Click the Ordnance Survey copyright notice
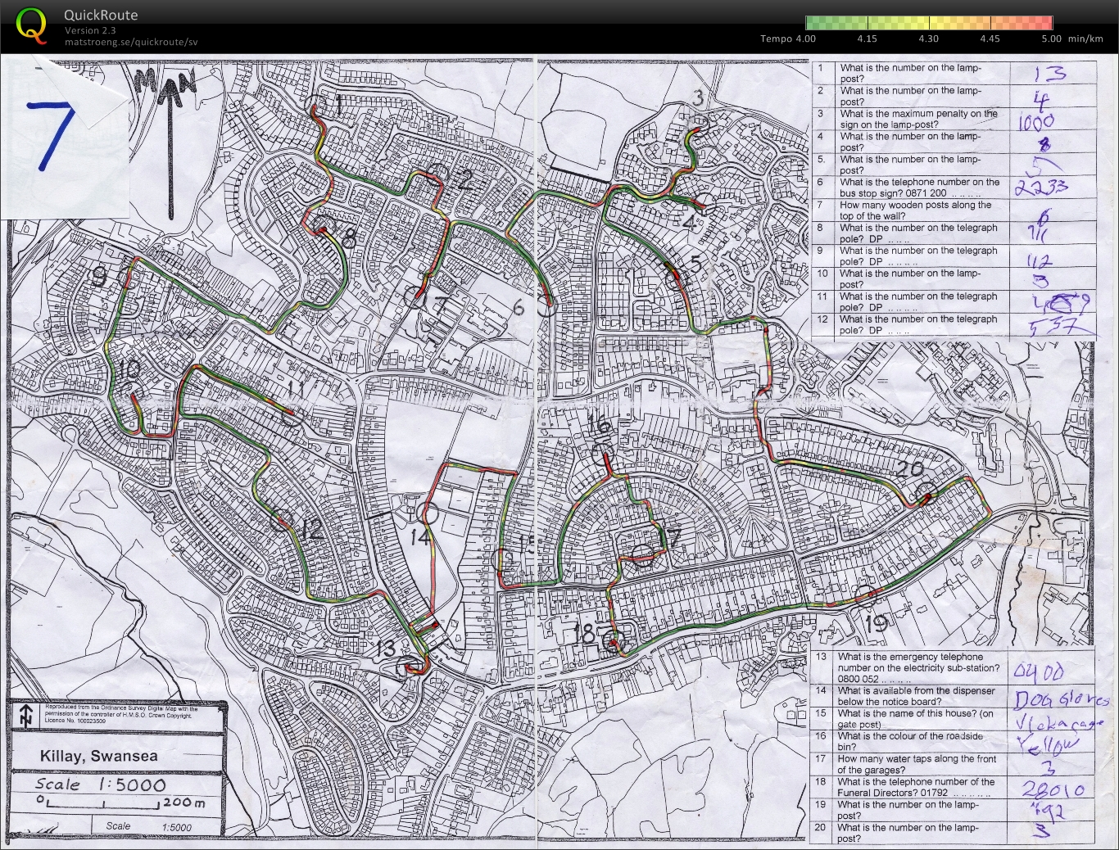 coord(121,714)
